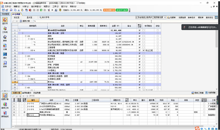
Task: Open the 工料机 sidebar icon
Action: click(5, 28)
